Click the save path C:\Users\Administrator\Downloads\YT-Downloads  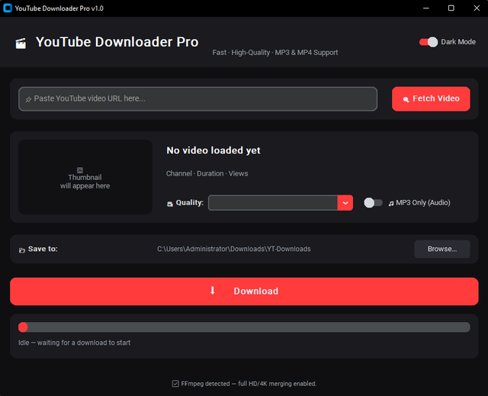pyautogui.click(x=234, y=249)
